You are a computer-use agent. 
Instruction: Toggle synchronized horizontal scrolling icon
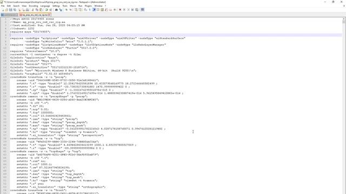click(x=80, y=10)
